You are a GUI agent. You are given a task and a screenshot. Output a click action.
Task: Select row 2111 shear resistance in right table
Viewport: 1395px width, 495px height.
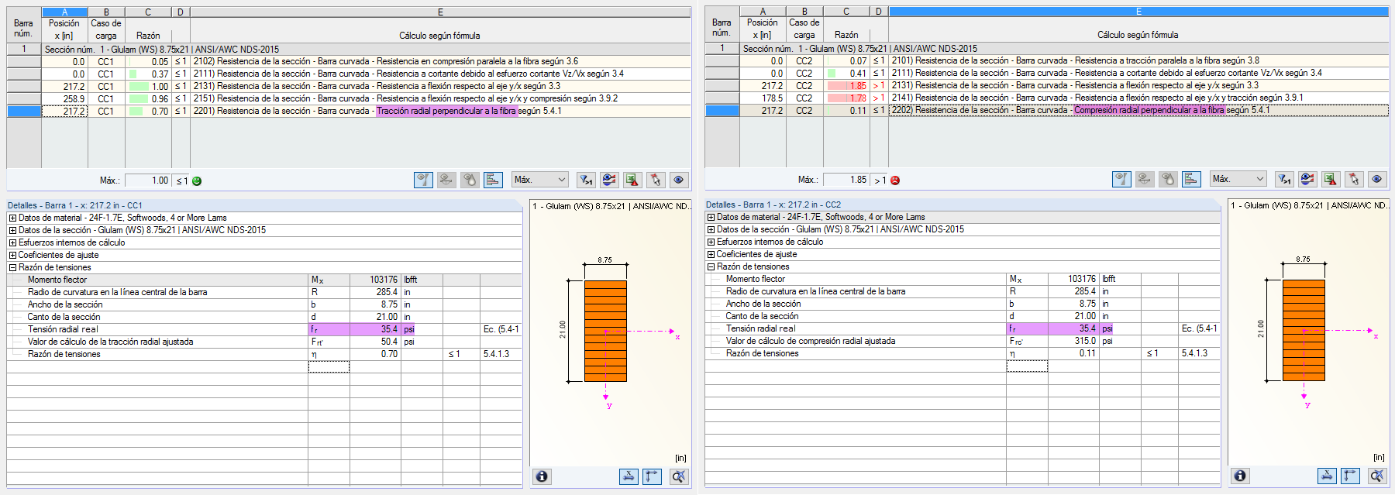click(x=1064, y=73)
